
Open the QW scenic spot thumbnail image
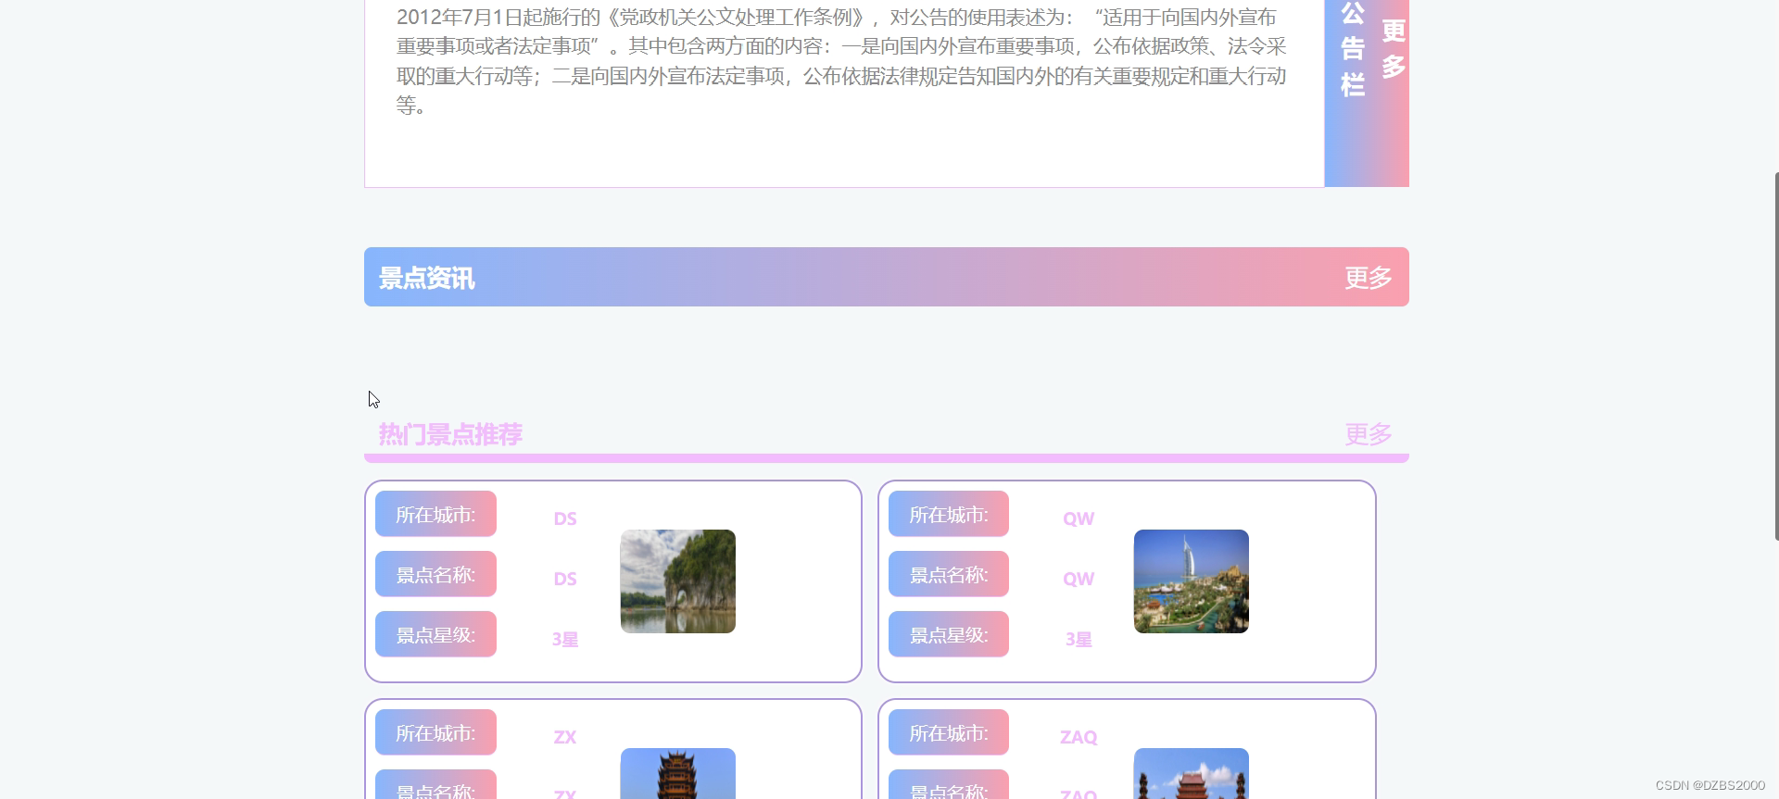(1191, 581)
